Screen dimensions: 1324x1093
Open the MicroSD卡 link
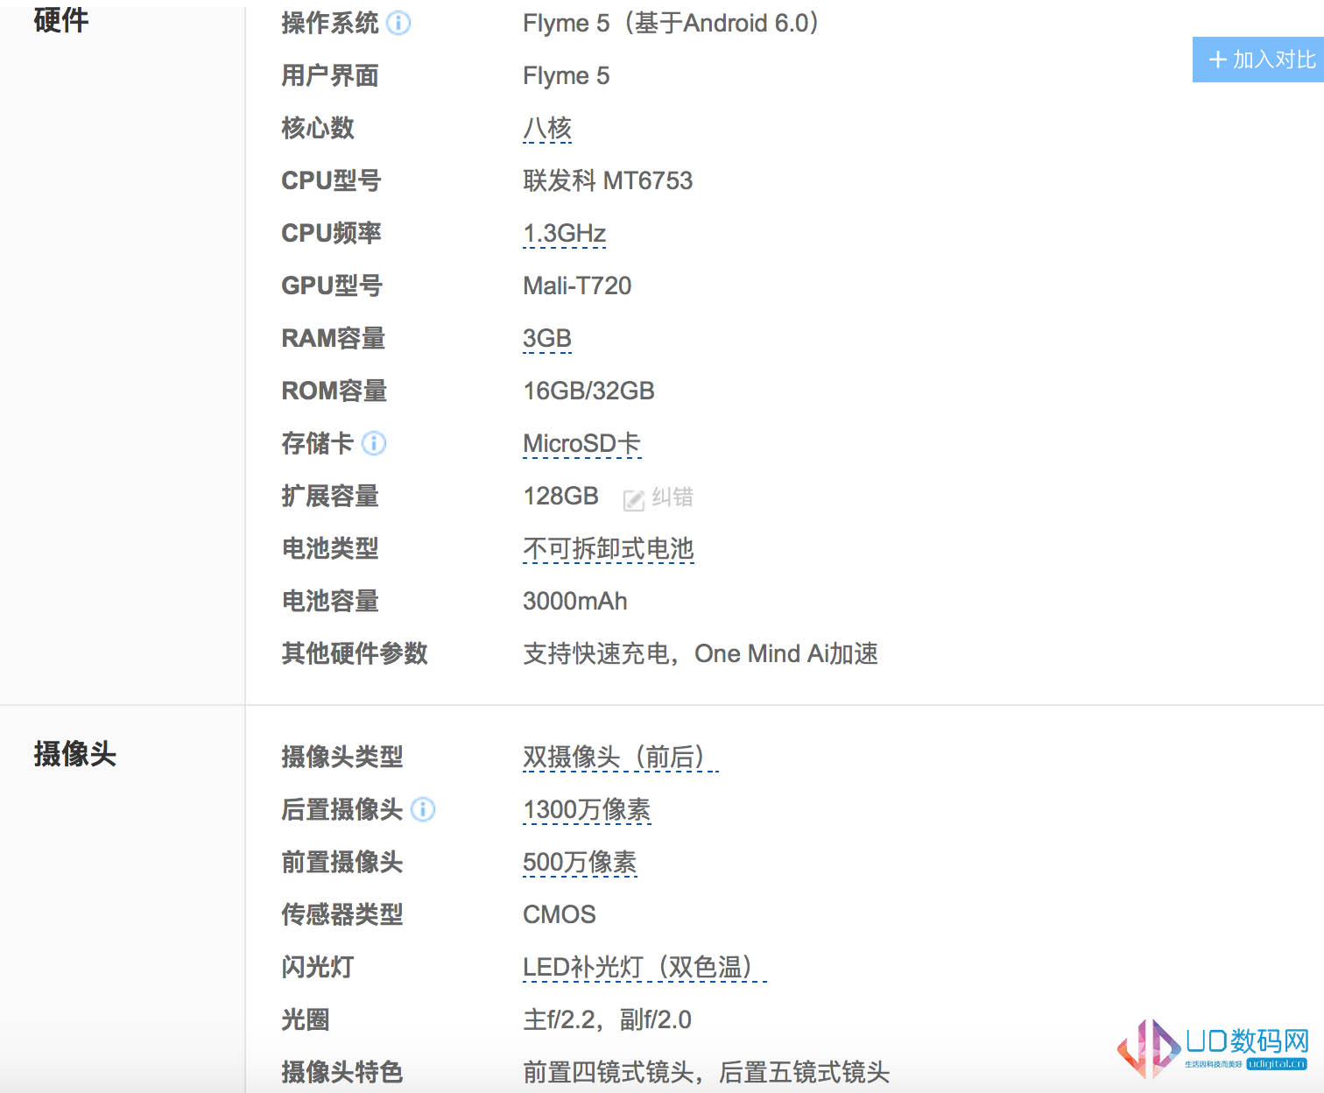coord(582,444)
